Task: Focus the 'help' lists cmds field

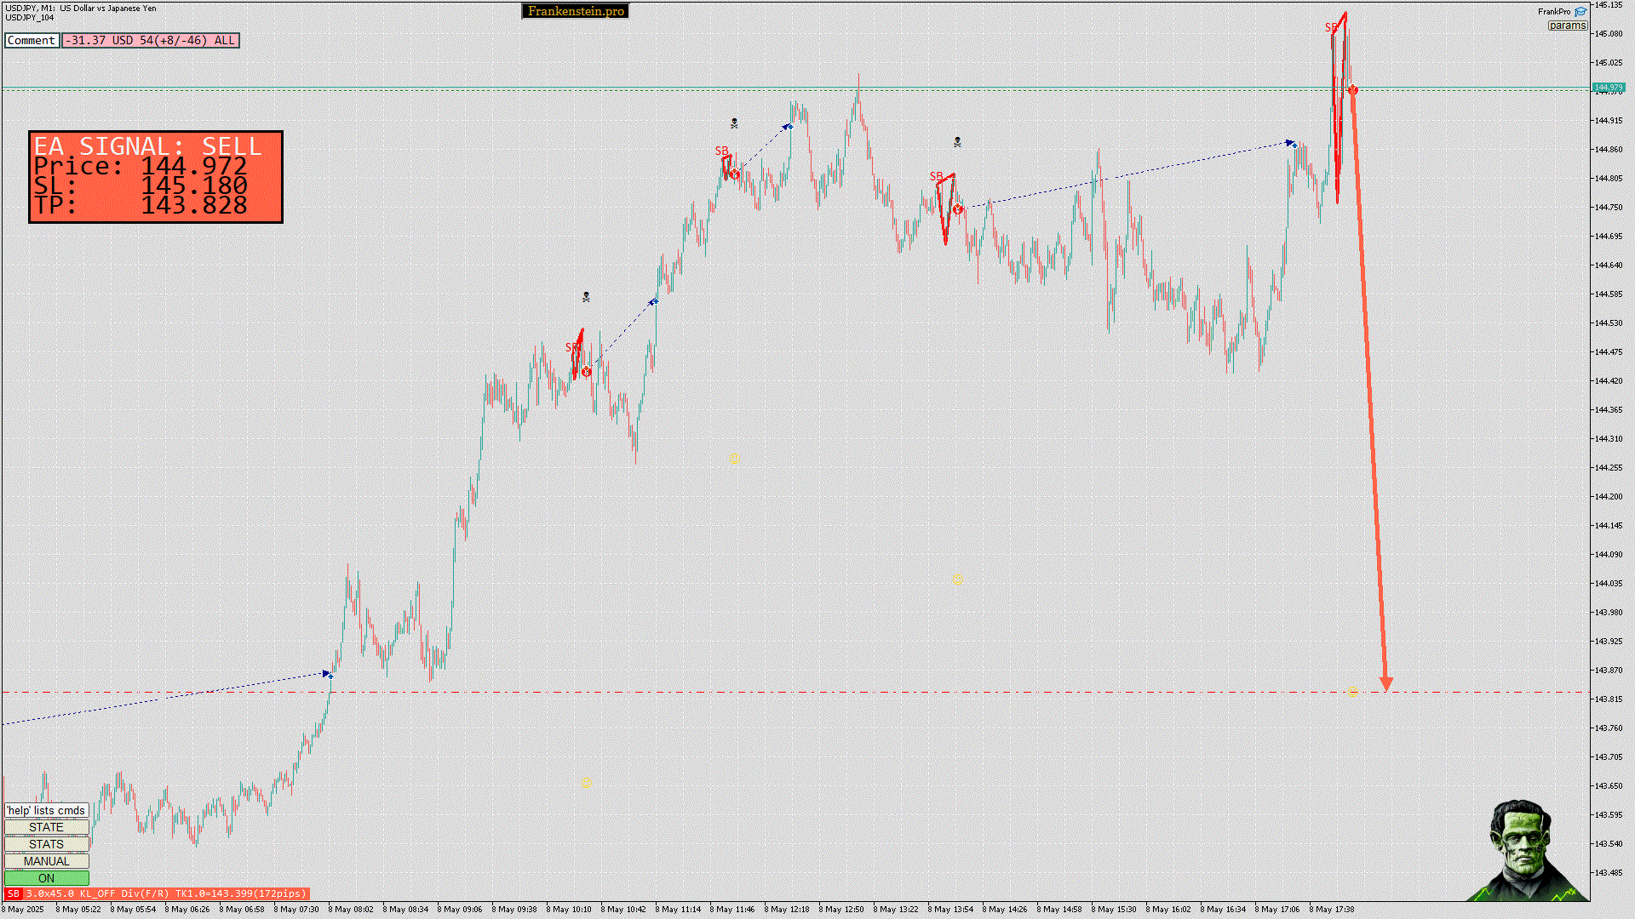Action: [x=46, y=810]
